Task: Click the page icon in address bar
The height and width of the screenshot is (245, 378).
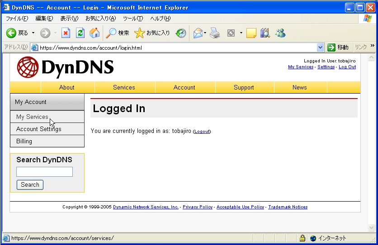Action: click(x=35, y=48)
